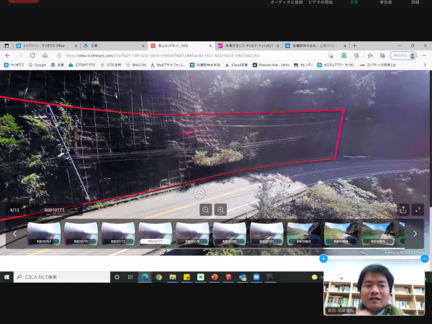Go to browser home page

45,55
